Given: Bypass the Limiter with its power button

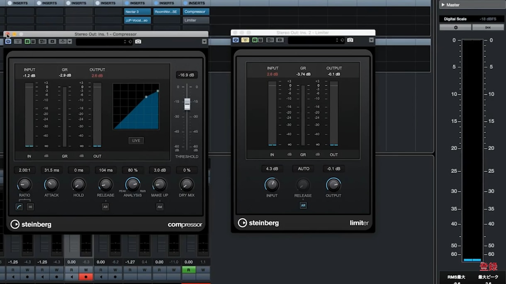Looking at the screenshot, I should coord(236,40).
